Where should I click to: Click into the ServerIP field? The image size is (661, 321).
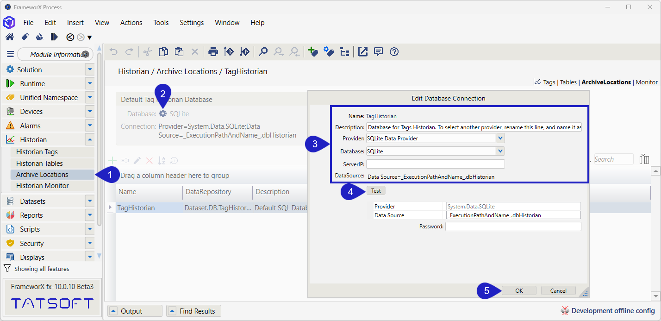(435, 164)
